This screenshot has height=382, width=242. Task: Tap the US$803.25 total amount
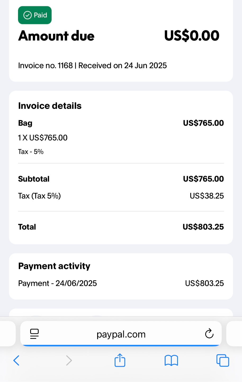click(203, 227)
